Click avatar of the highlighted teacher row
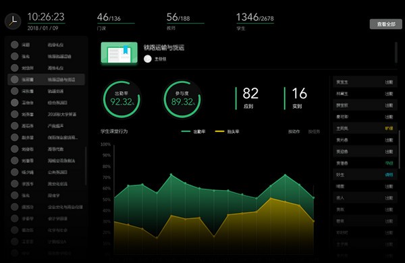Image resolution: width=405 pixels, height=263 pixels. [x=14, y=80]
